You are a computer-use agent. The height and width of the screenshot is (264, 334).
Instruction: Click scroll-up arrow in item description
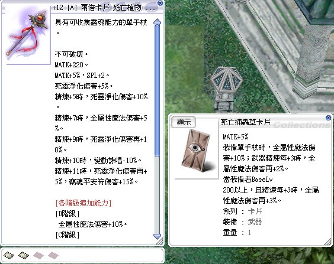(157, 22)
